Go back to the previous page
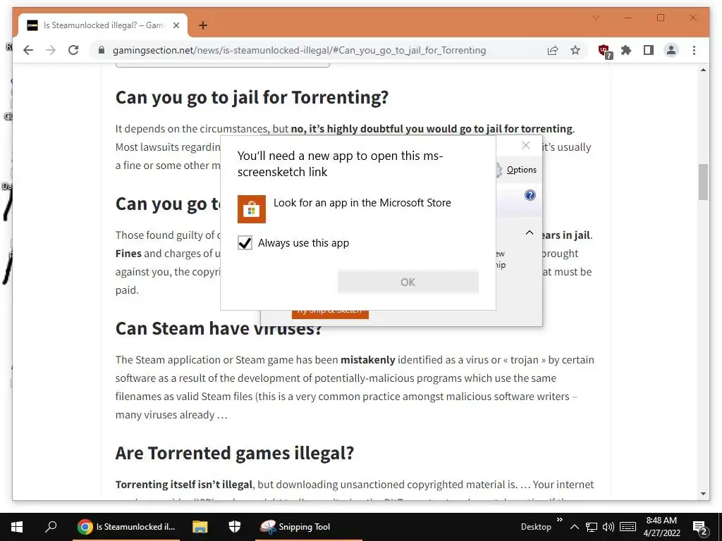The height and width of the screenshot is (541, 722). click(x=28, y=50)
